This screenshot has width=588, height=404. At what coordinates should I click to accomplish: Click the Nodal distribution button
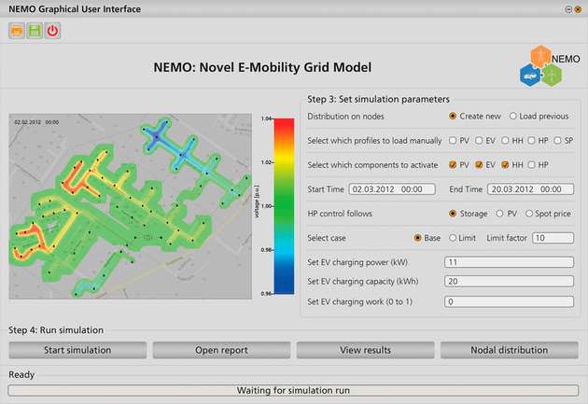[510, 350]
